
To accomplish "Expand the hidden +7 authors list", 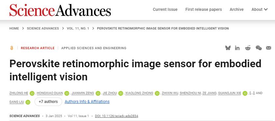I will (x=48, y=102).
